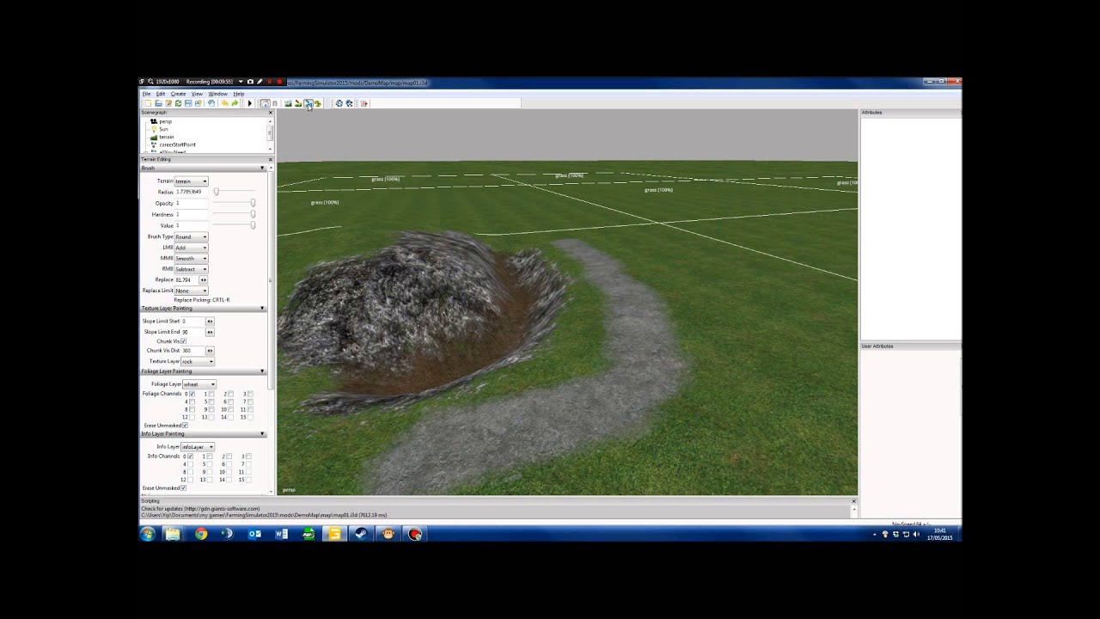Click the Open file toolbar icon
The image size is (1100, 619).
tap(158, 103)
